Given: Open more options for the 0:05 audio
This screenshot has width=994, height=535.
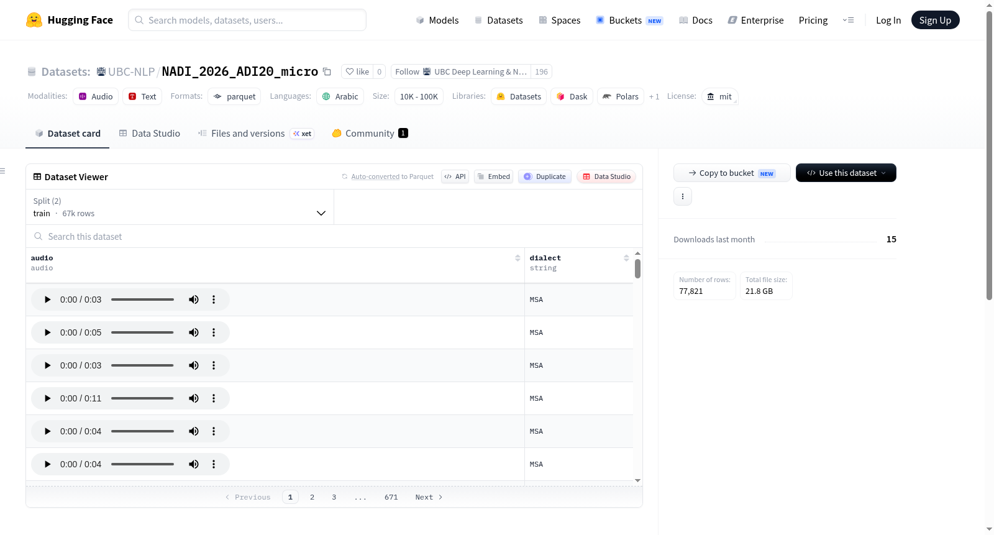Looking at the screenshot, I should click(214, 332).
